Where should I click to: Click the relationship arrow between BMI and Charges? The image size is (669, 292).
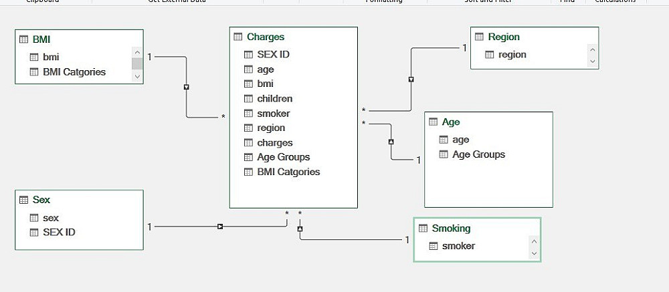[x=187, y=87]
